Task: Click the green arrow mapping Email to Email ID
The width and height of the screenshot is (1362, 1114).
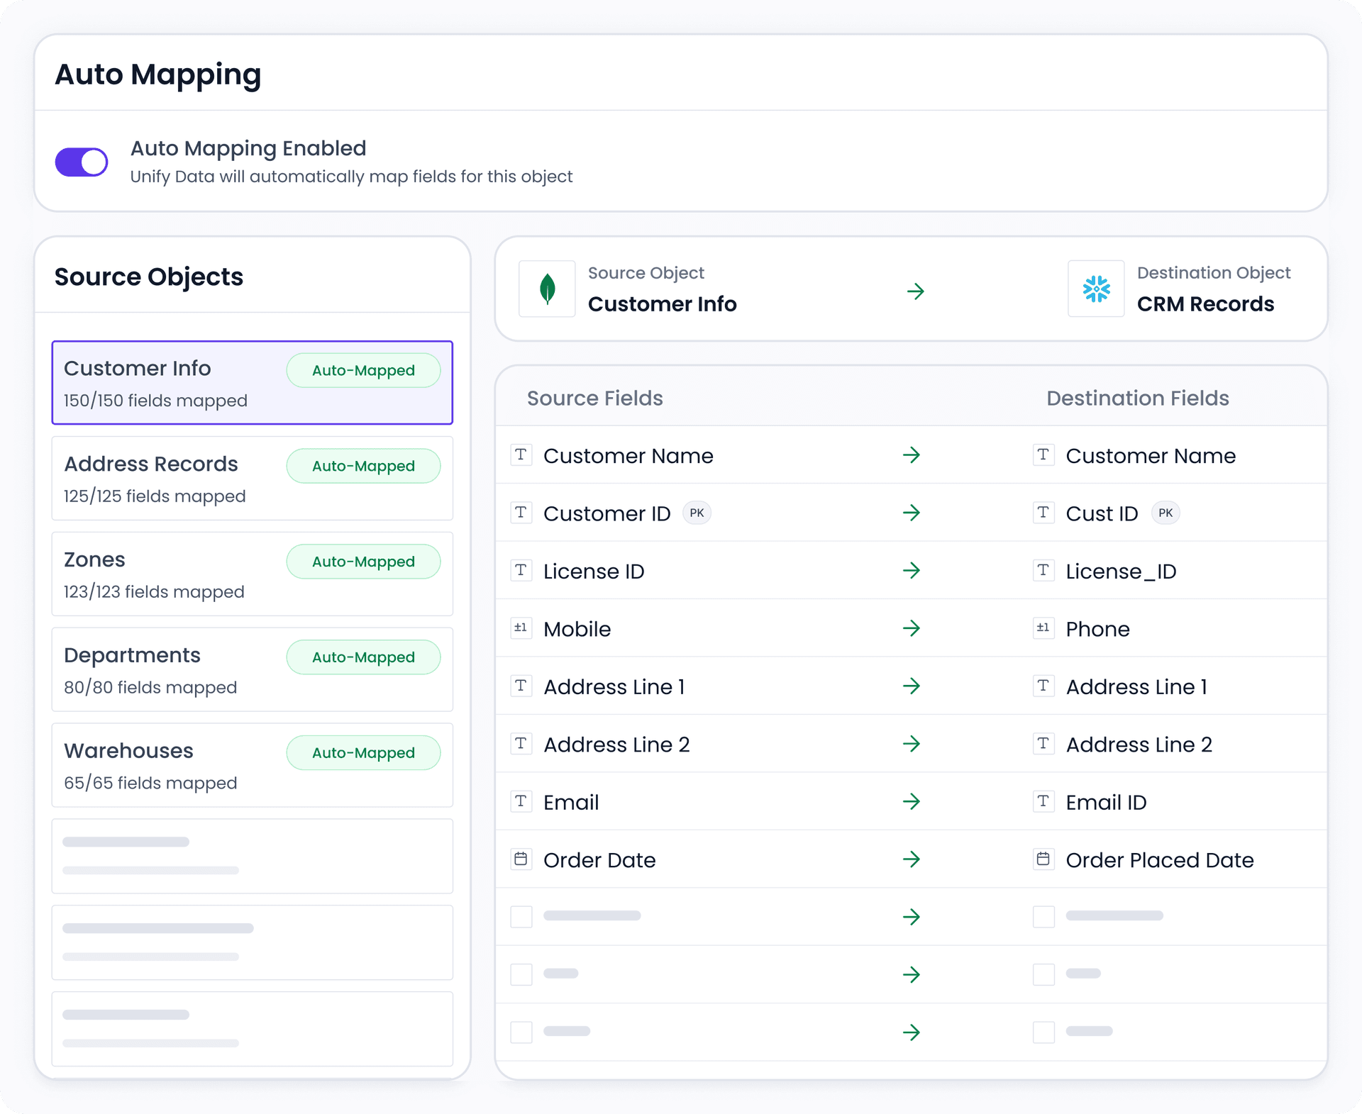Action: 912,801
